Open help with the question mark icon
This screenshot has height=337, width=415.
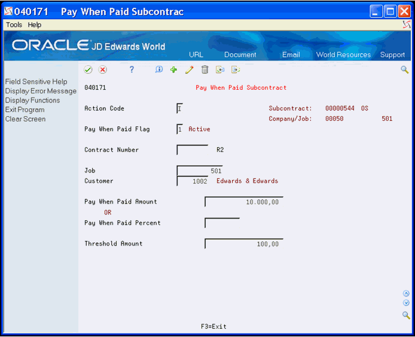point(132,69)
